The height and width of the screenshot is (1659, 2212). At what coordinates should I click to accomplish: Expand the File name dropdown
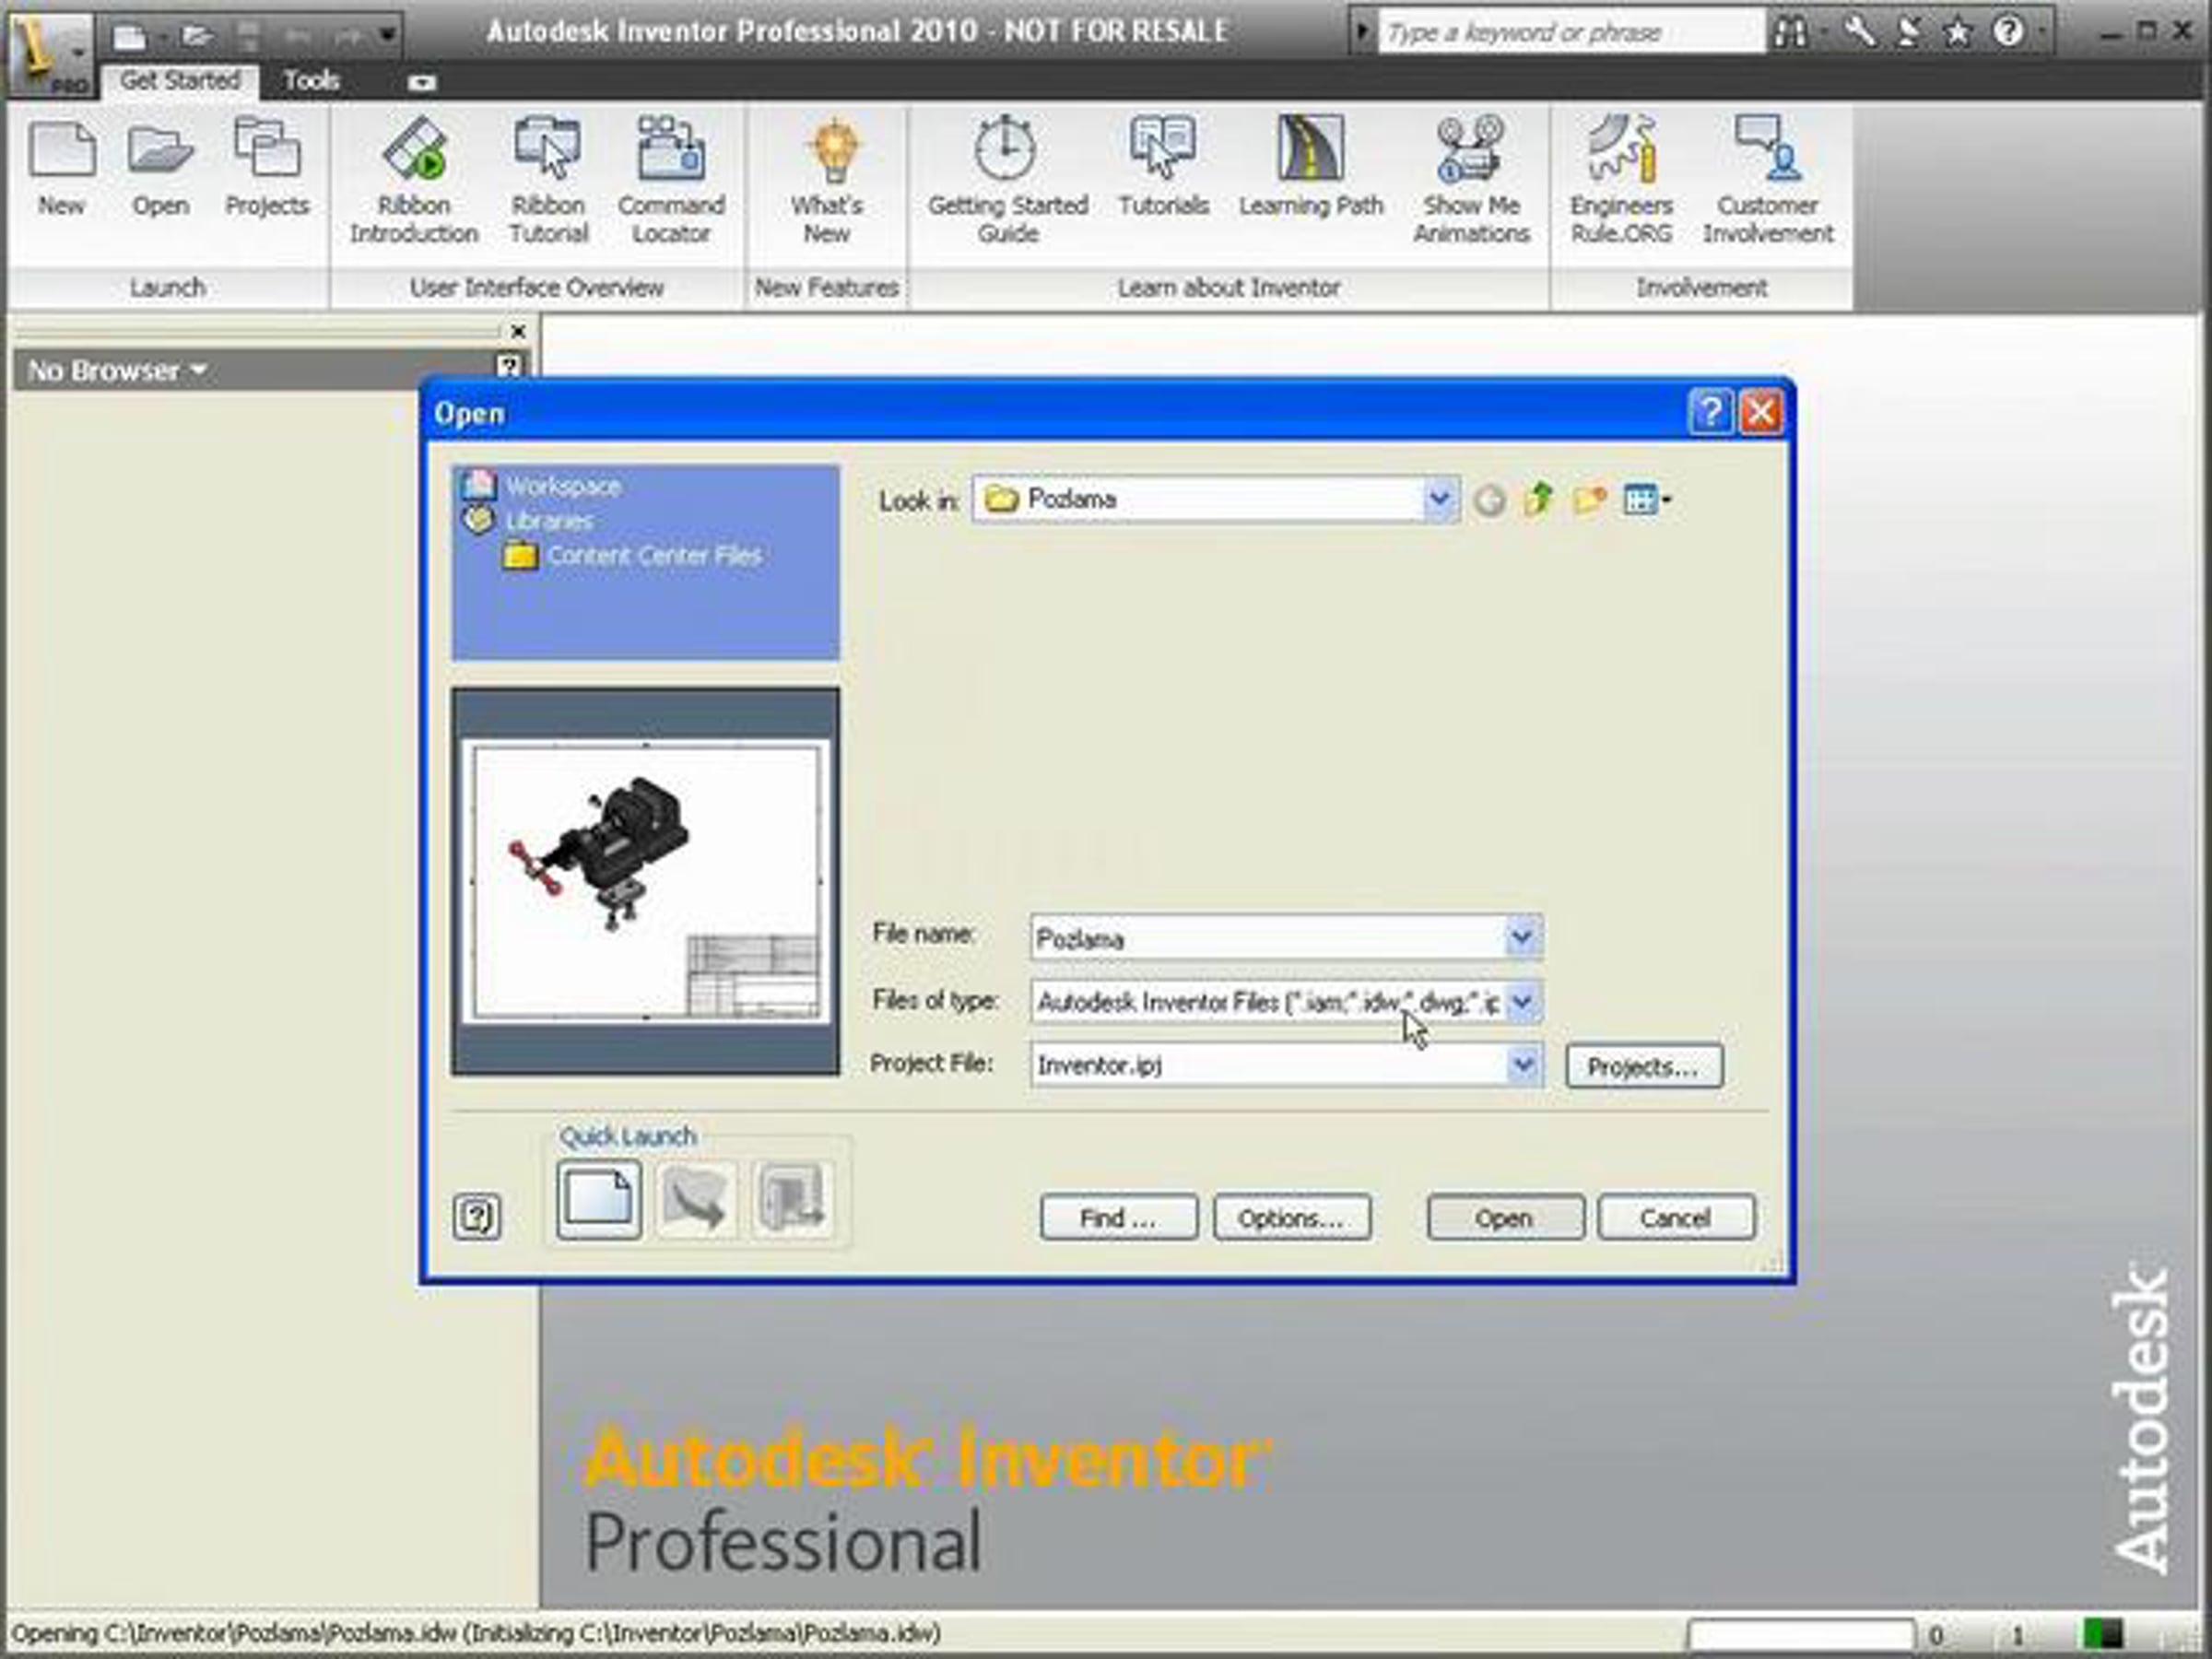click(1521, 938)
